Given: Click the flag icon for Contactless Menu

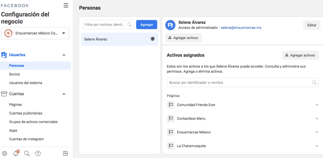Looking at the screenshot, I should [171, 119].
